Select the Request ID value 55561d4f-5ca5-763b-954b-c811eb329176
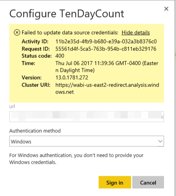This screenshot has height=196, width=176. click(x=106, y=49)
